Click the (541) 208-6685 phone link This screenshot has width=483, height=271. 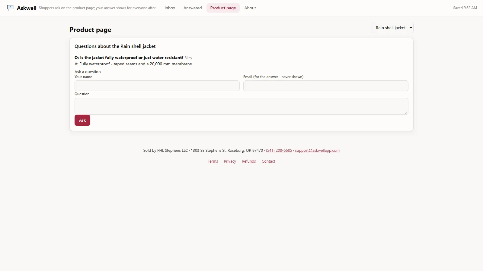[x=279, y=151]
